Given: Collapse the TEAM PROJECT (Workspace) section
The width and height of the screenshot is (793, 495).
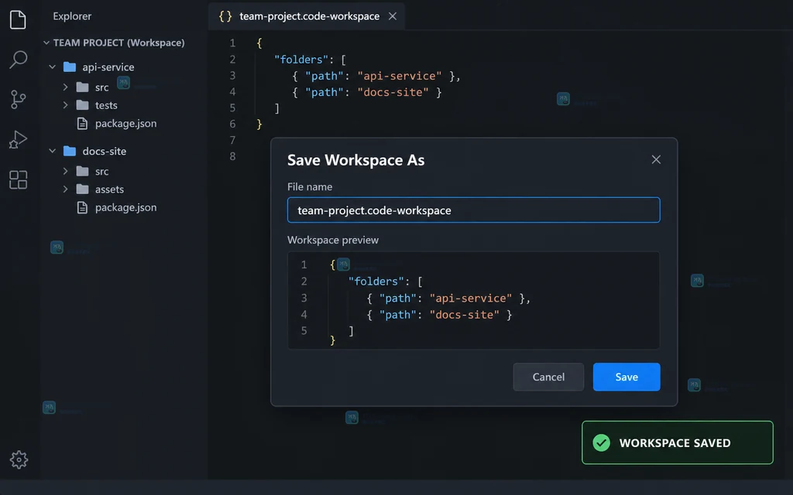Looking at the screenshot, I should [46, 43].
